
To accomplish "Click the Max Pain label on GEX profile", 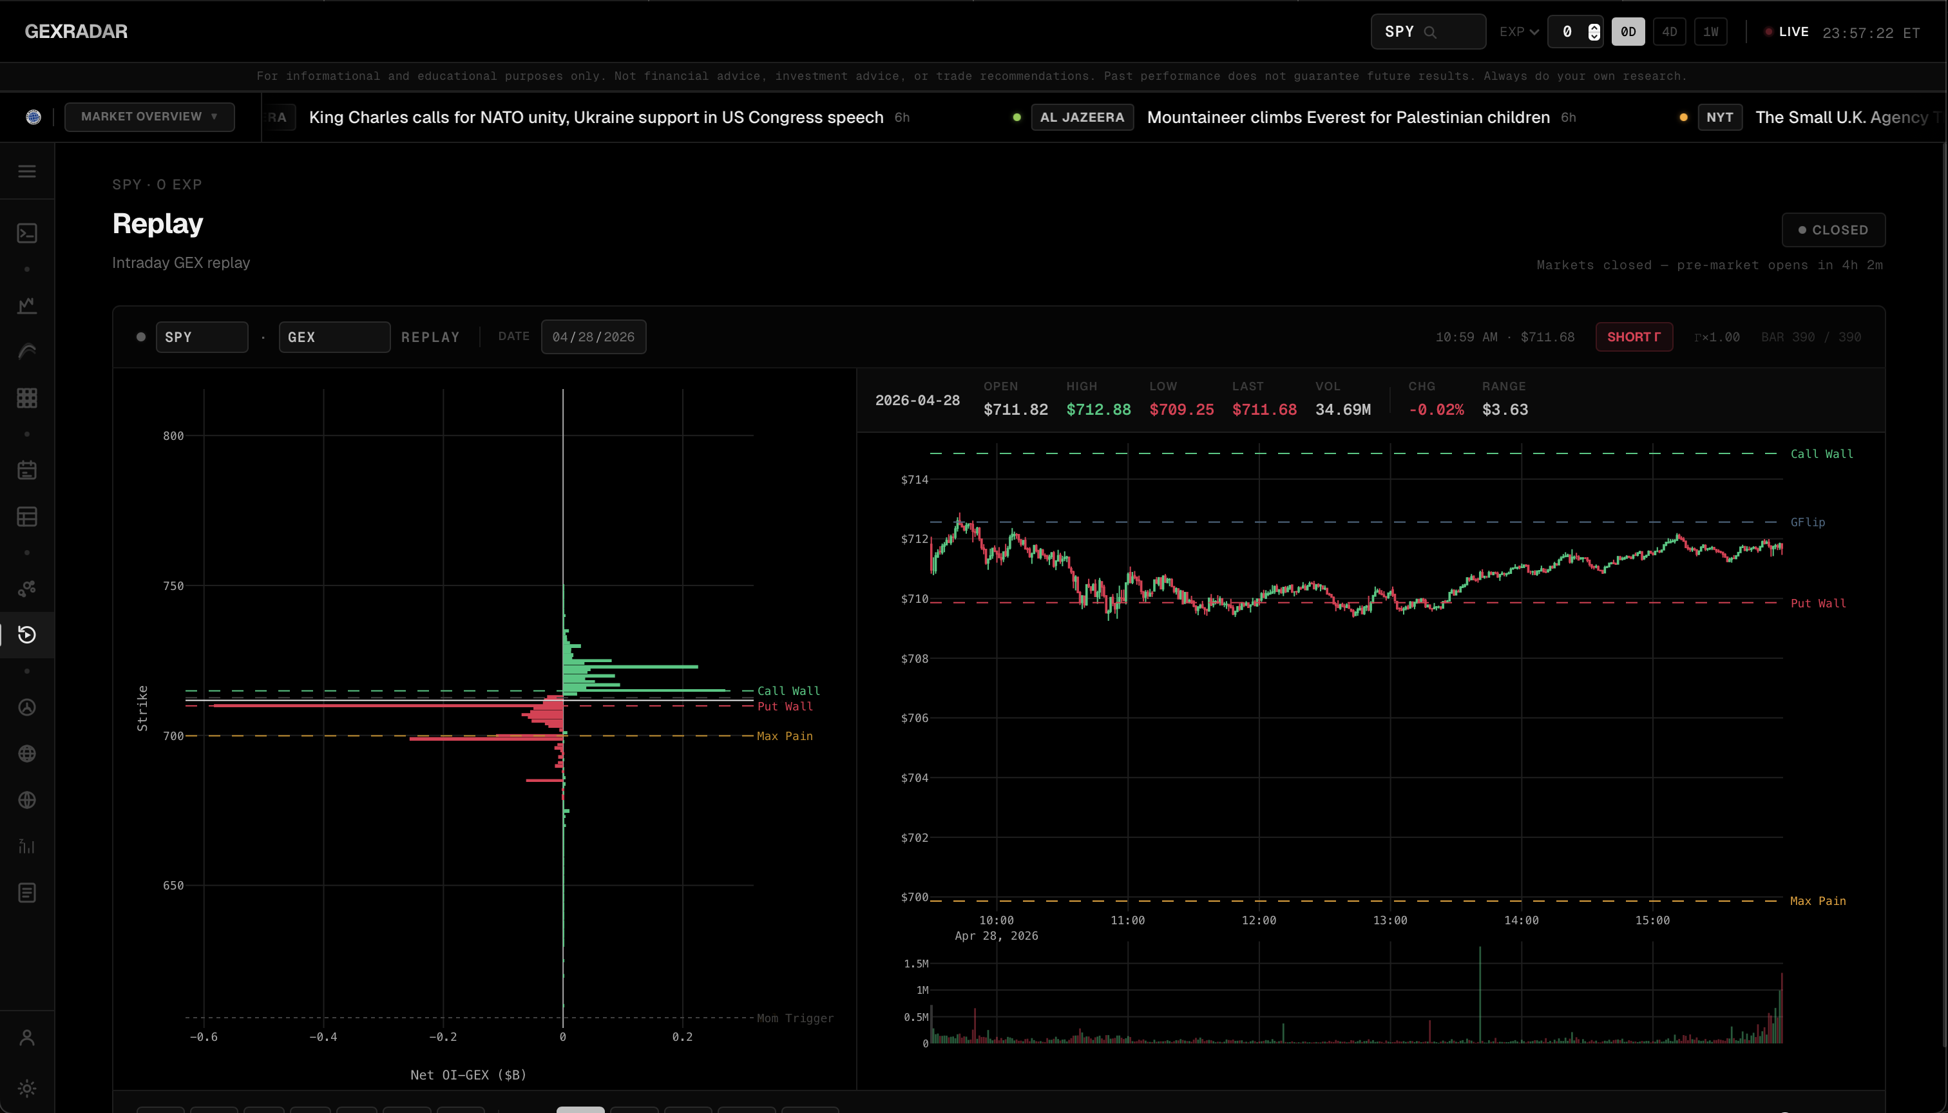I will tap(785, 736).
